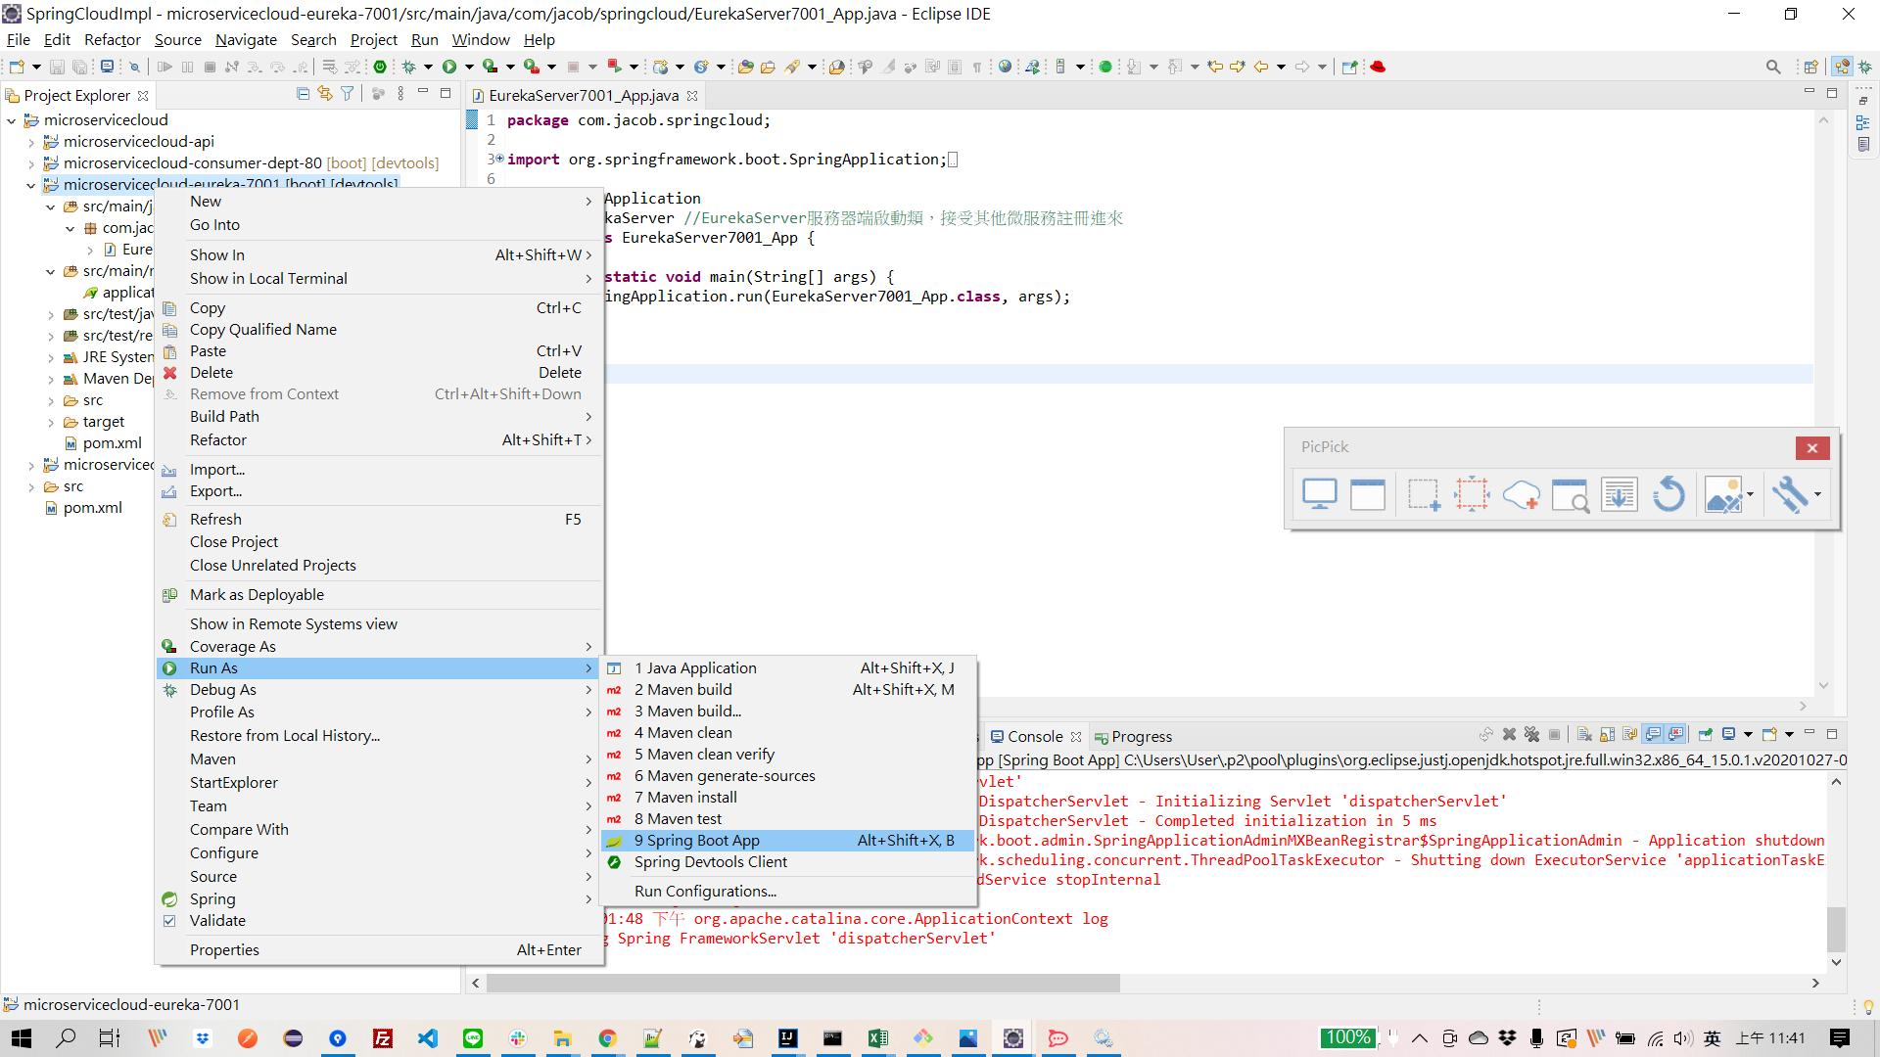1880x1057 pixels.
Task: Open the toolbar Search magnifier
Action: pos(1773,67)
